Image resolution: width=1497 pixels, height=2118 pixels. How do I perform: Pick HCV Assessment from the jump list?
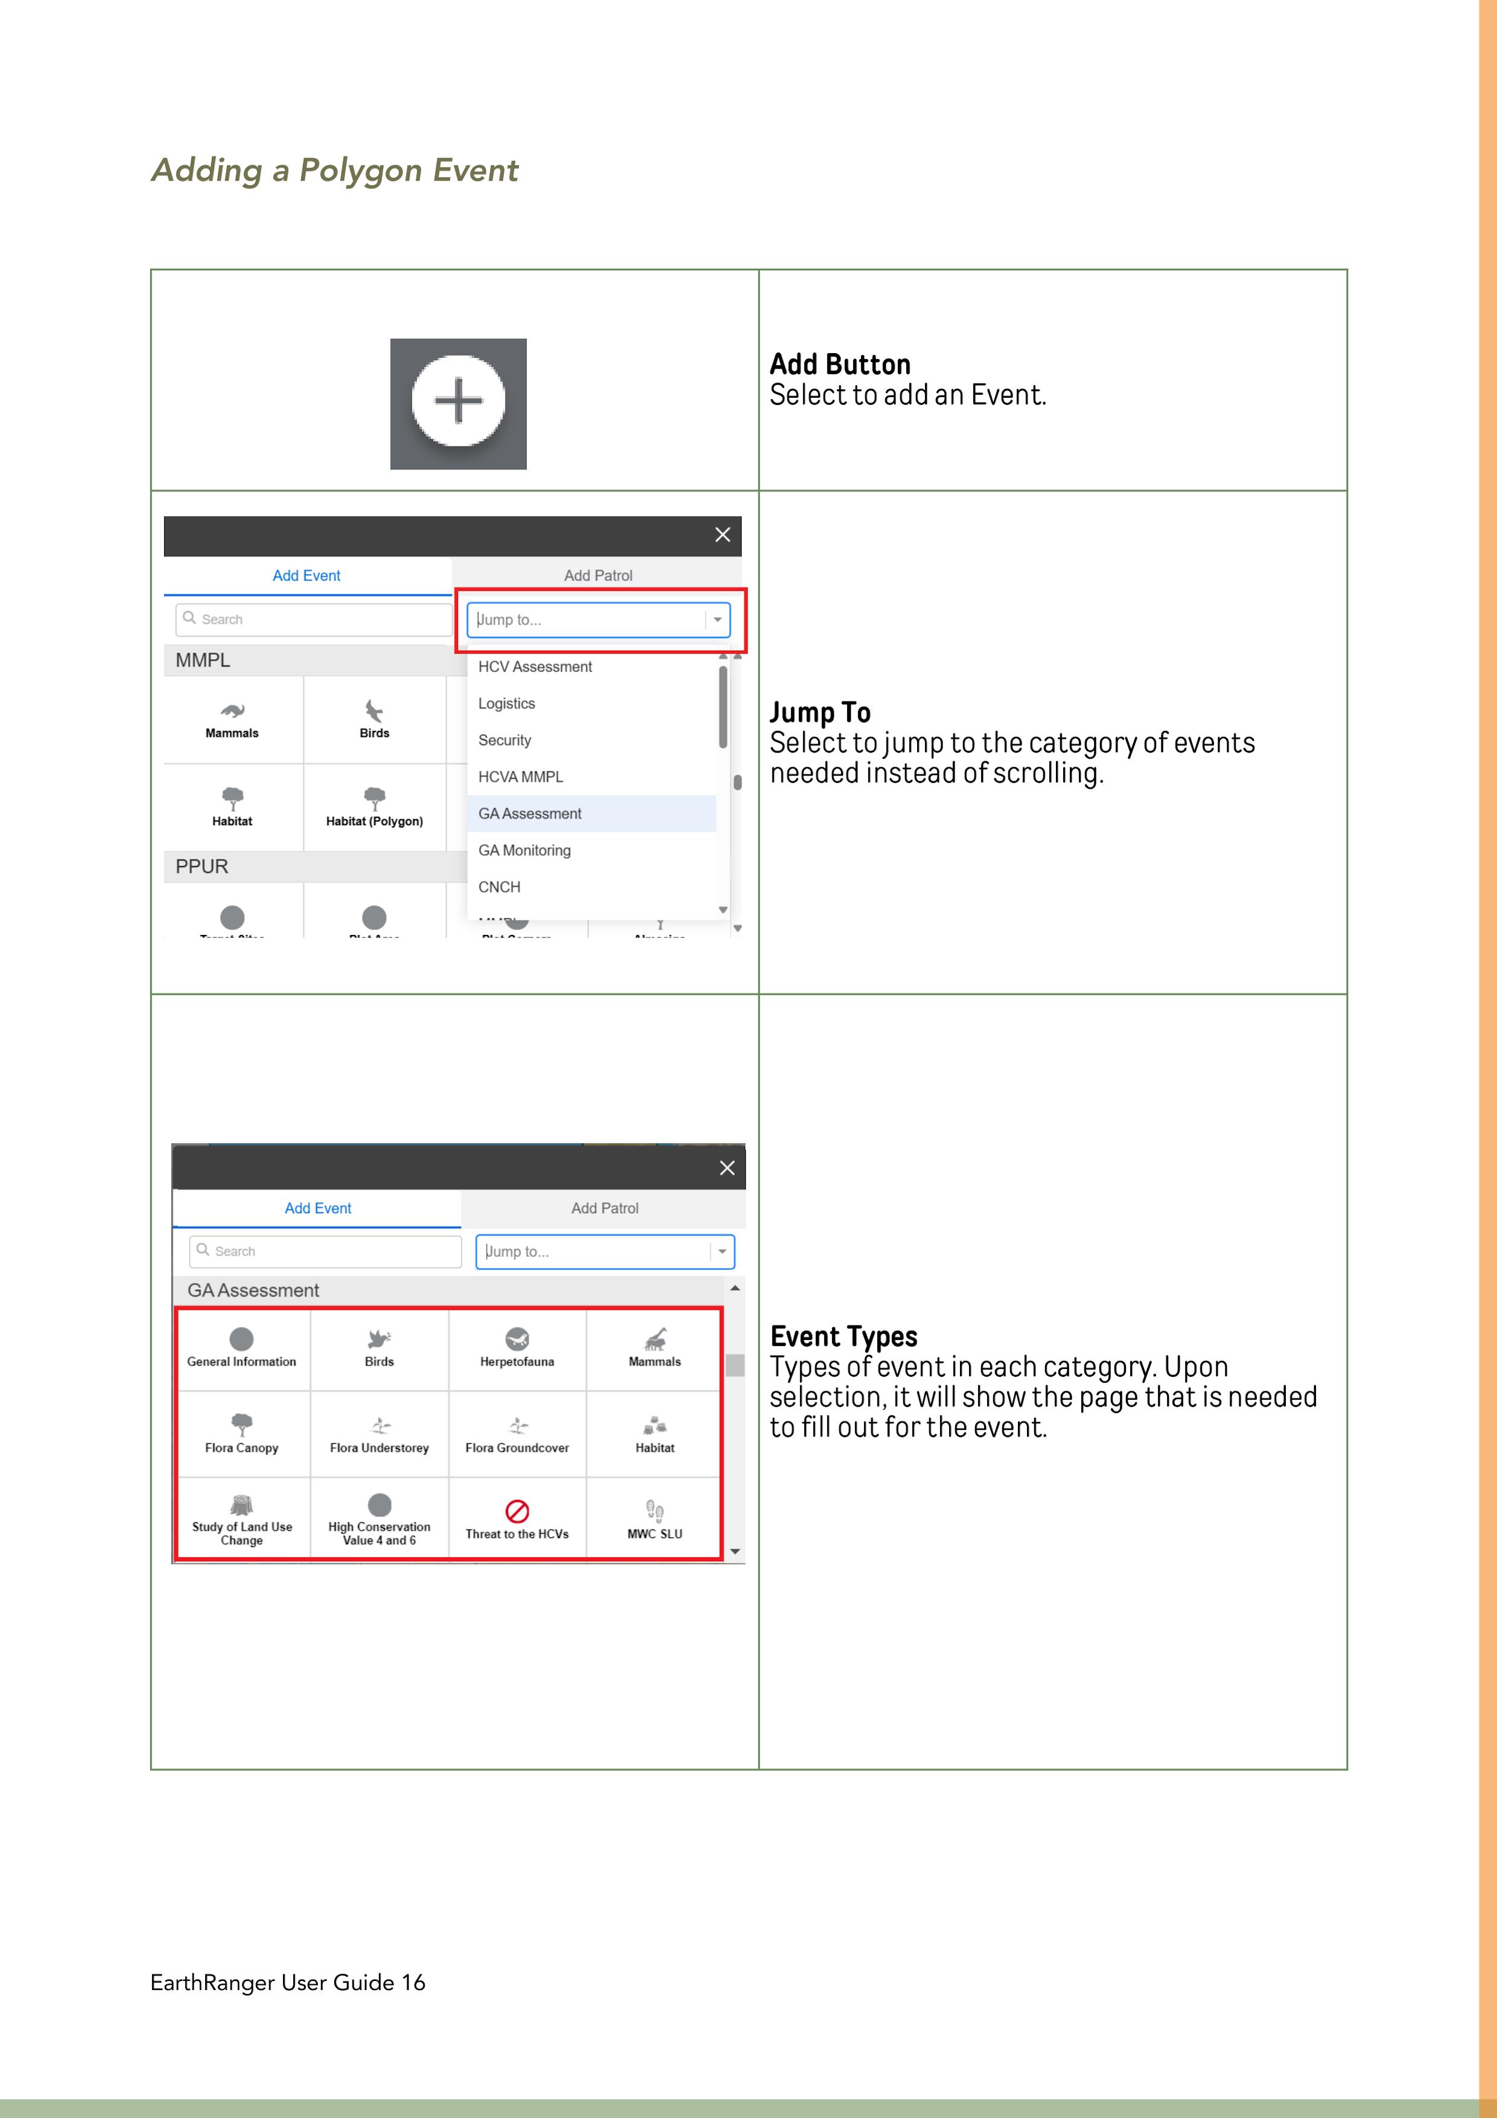535,667
